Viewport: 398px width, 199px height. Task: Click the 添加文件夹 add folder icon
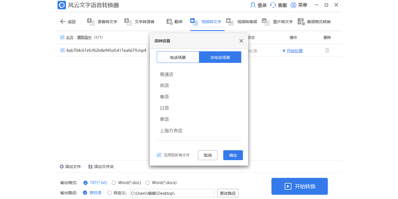click(91, 166)
